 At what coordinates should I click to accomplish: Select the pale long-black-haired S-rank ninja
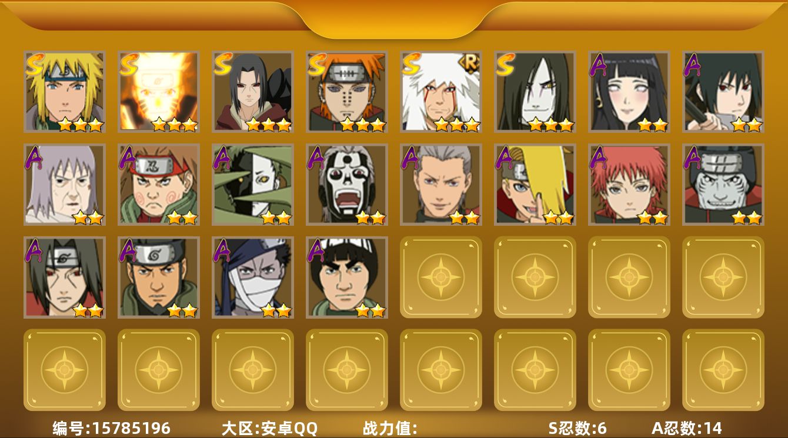click(535, 92)
